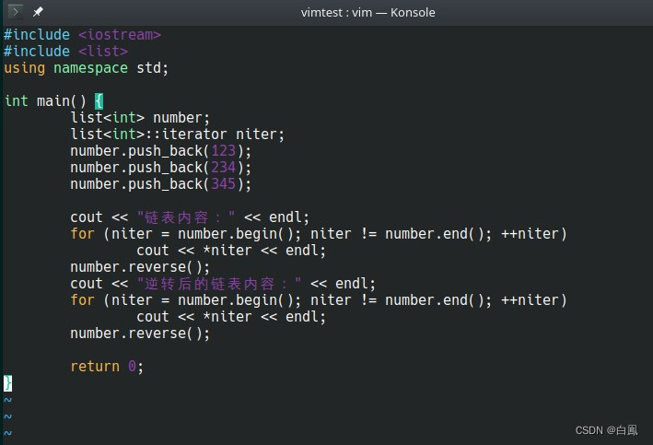Click the first tilde below the closing brace
Image resolution: width=653 pixels, height=445 pixels.
coord(7,400)
